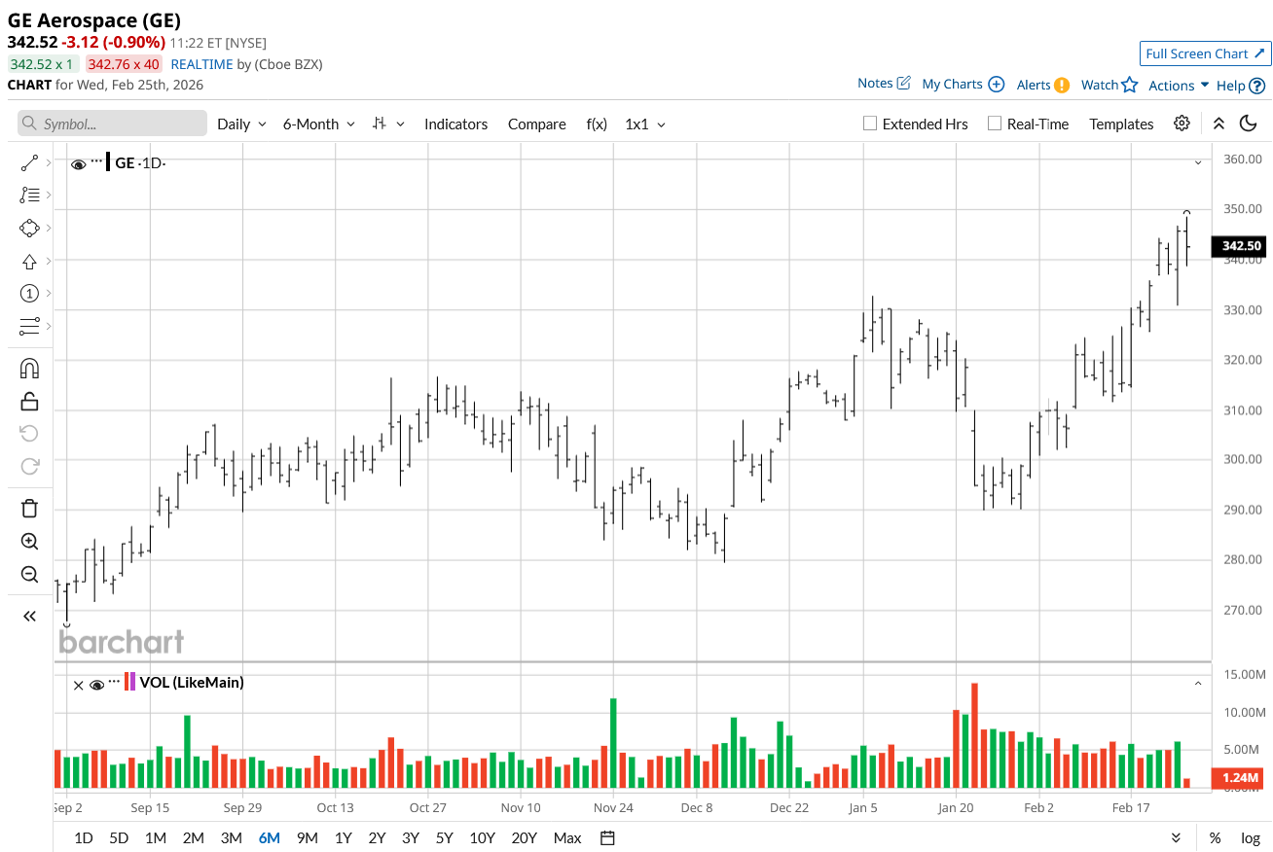Toggle log scale on price axis

[x=1251, y=837]
